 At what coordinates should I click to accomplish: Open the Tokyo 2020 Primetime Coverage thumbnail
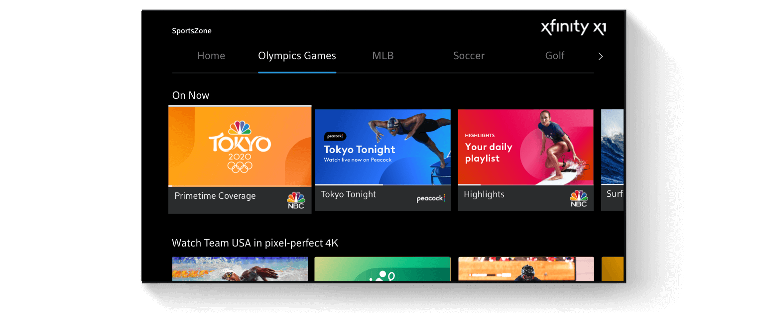coord(240,146)
